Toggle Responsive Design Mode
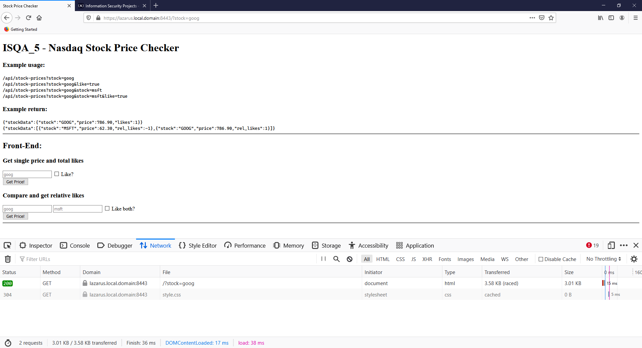 click(611, 245)
